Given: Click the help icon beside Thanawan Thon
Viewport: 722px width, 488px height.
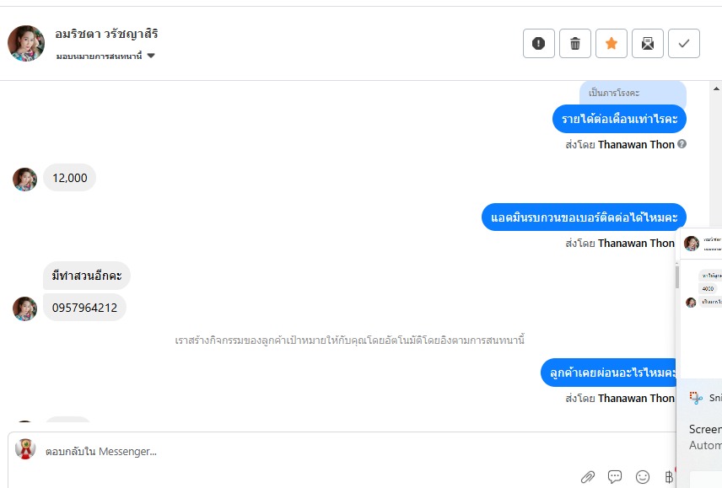Looking at the screenshot, I should point(682,144).
